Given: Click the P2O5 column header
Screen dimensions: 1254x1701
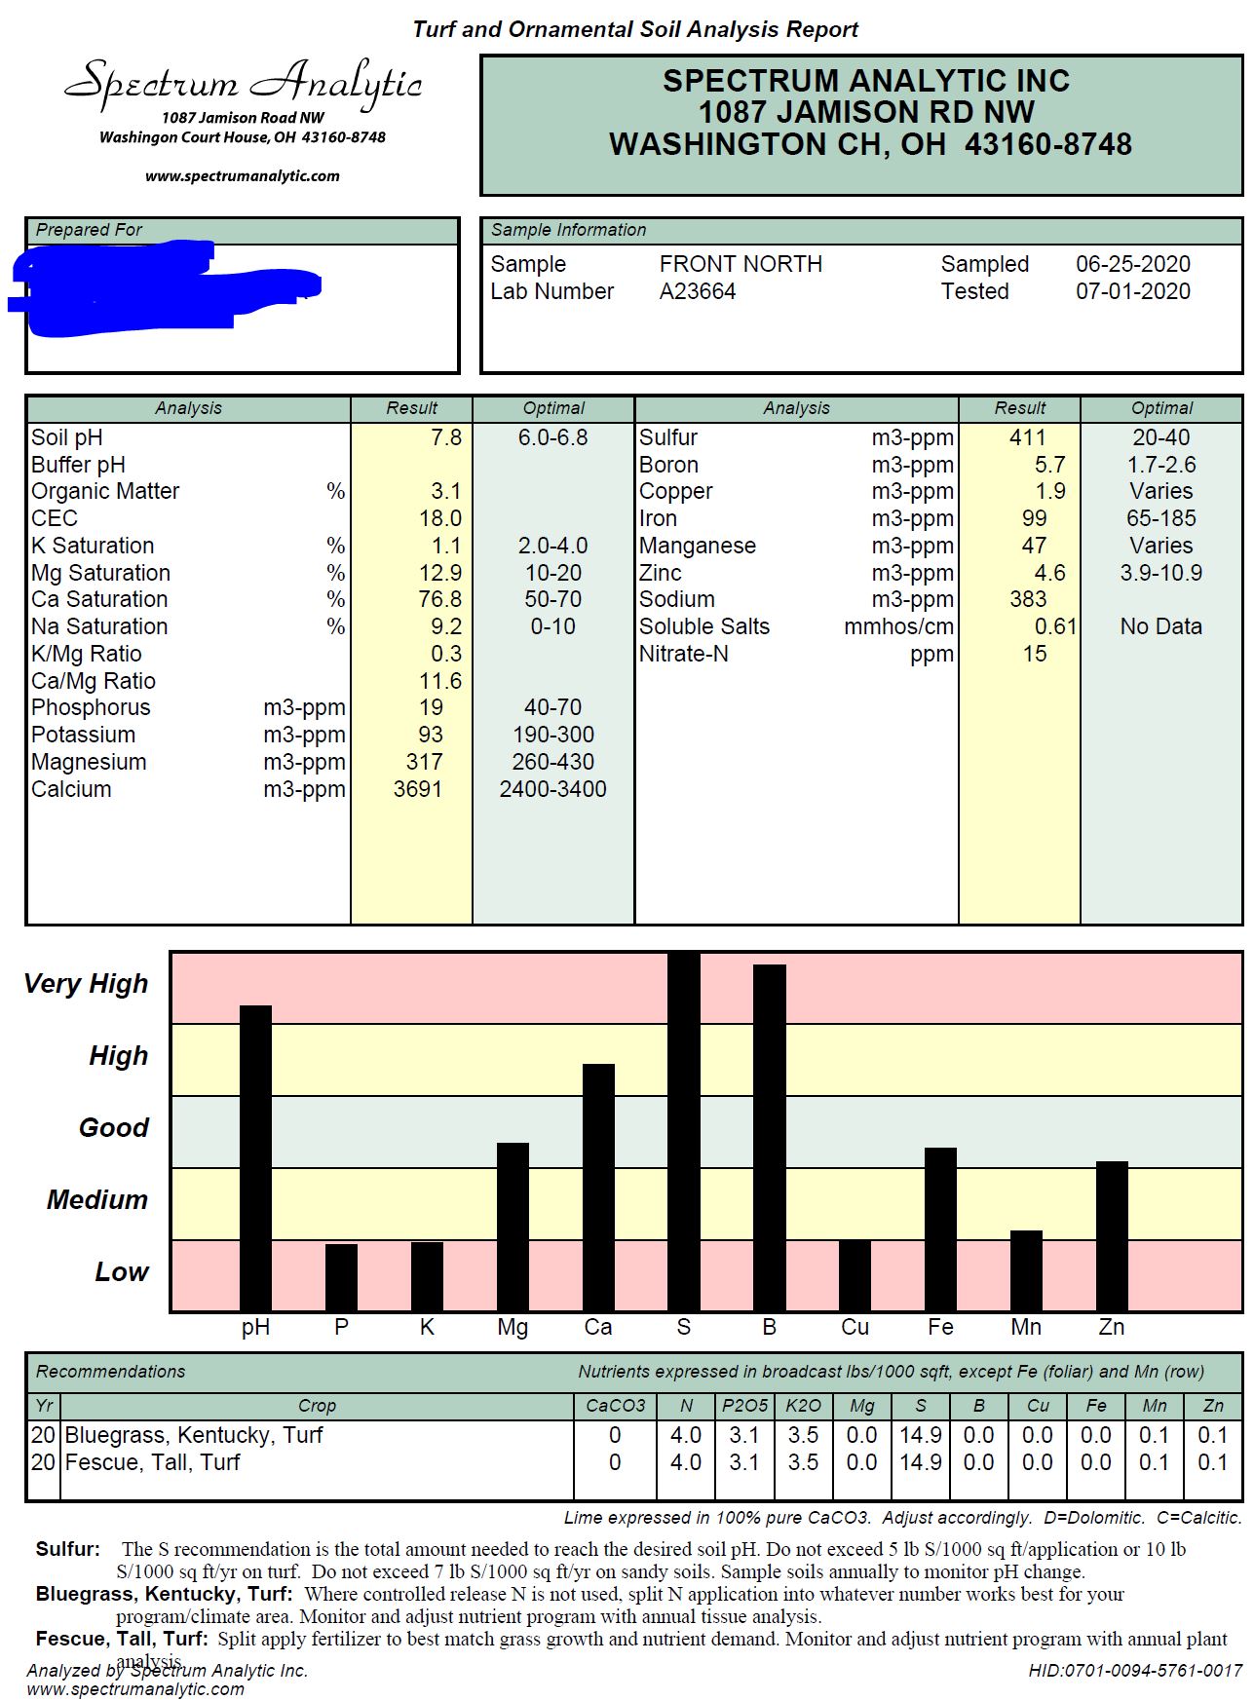Looking at the screenshot, I should 744,1406.
